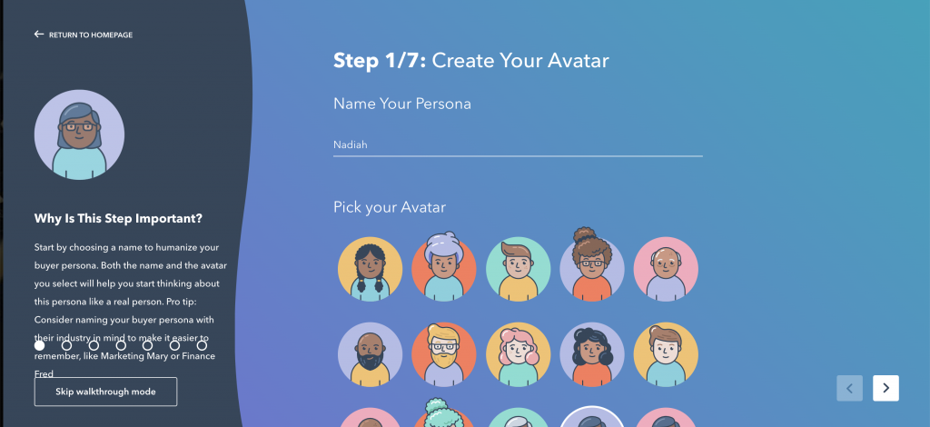Choose the gray-haired grandmother avatar
Viewport: 930px width, 427px height.
pyautogui.click(x=443, y=266)
